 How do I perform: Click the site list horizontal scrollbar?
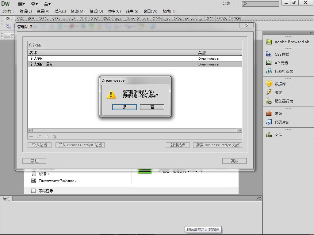pos(135,130)
